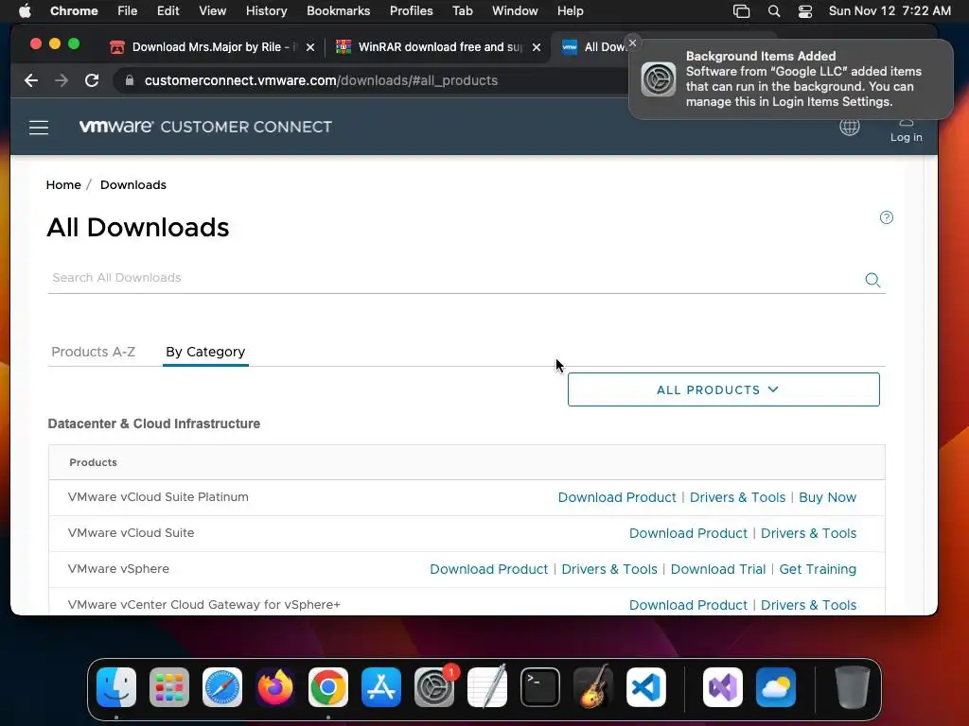
Task: Open Drivers & Tools for vCloud Suite Platinum
Action: tap(737, 497)
